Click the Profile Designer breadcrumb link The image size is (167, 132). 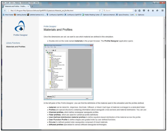click(50, 27)
